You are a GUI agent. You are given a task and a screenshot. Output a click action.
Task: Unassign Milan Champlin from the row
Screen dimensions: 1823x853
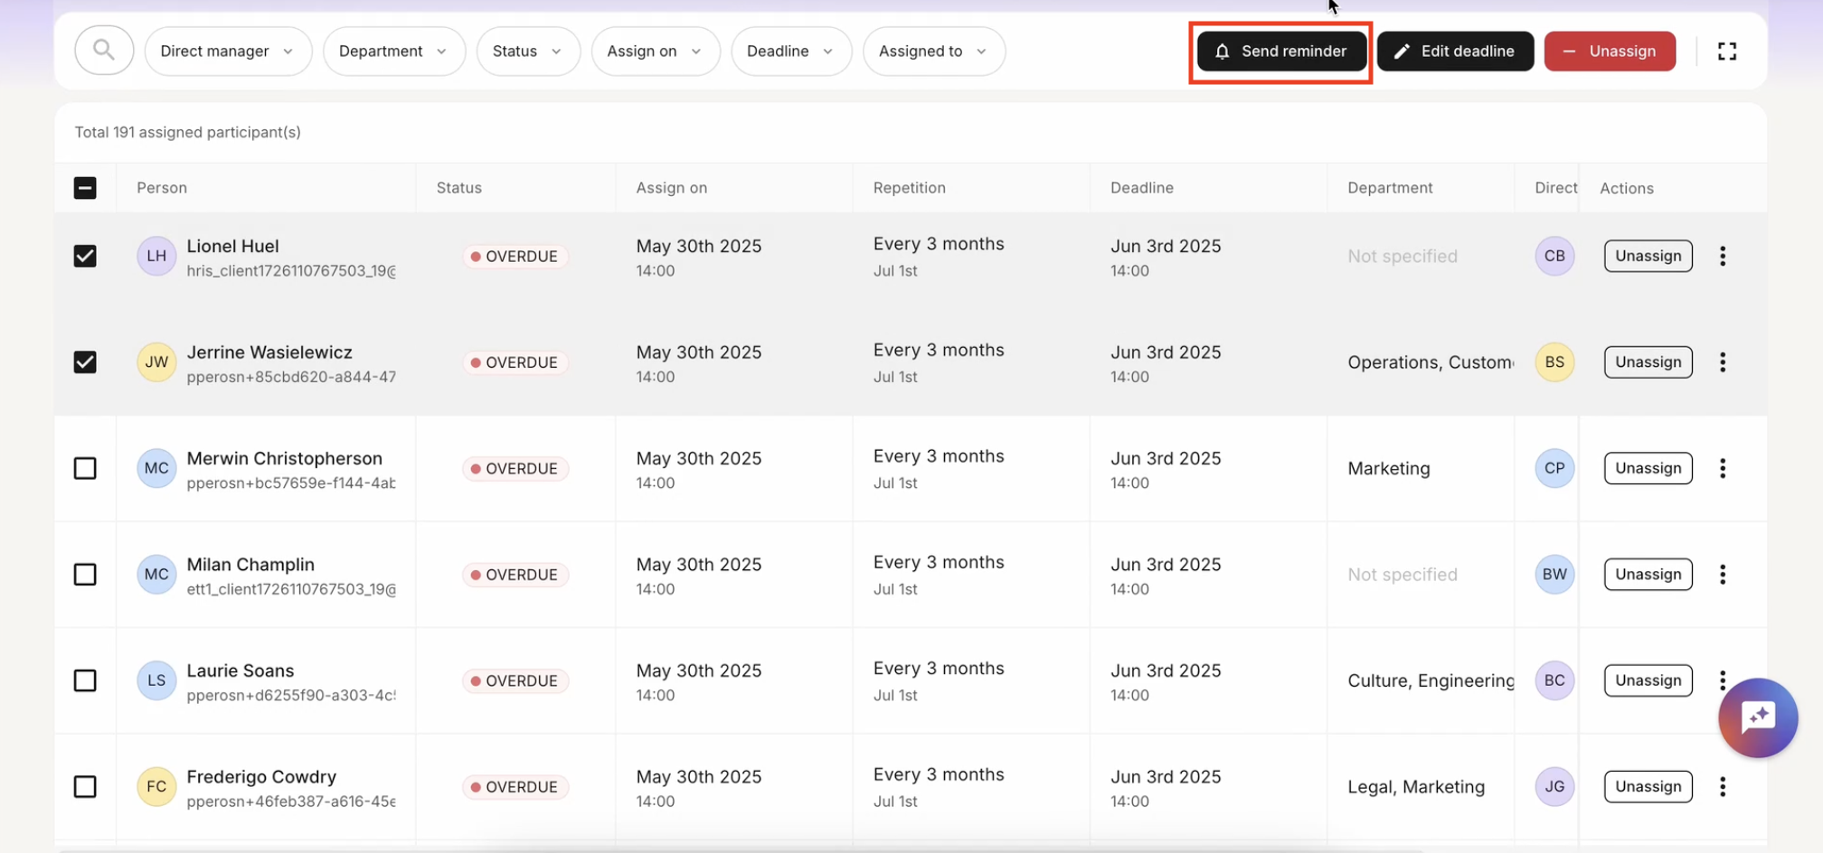click(x=1647, y=575)
